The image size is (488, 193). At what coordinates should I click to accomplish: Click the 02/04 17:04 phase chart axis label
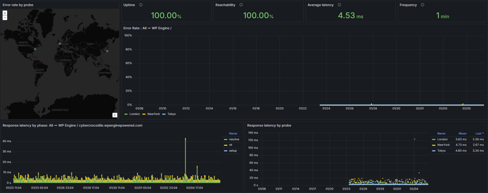pyautogui.click(x=194, y=188)
